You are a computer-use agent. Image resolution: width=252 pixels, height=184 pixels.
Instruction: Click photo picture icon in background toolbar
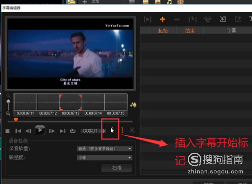(158, 2)
